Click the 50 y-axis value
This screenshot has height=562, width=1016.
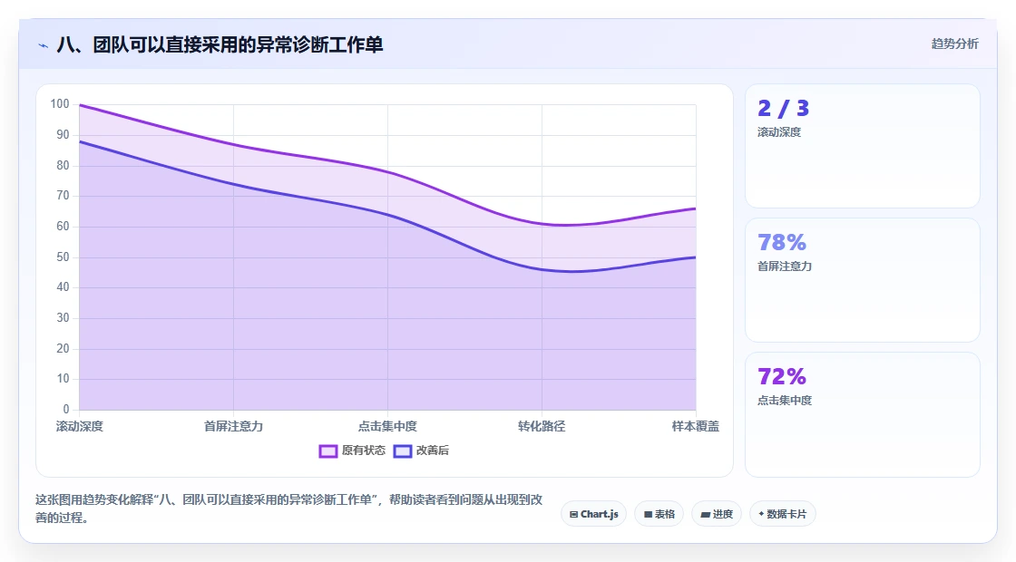click(x=63, y=257)
